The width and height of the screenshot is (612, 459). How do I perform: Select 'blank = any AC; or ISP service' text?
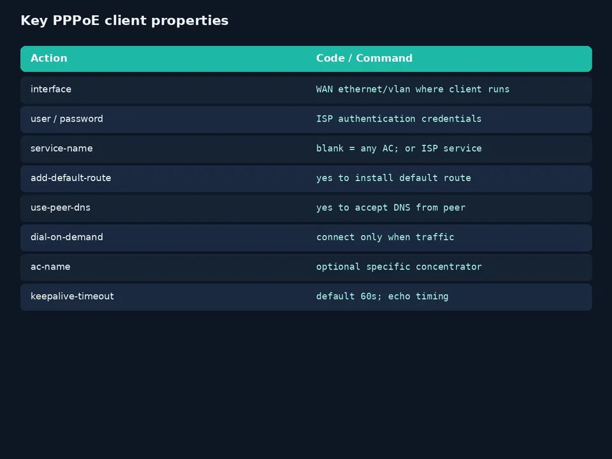click(x=399, y=149)
